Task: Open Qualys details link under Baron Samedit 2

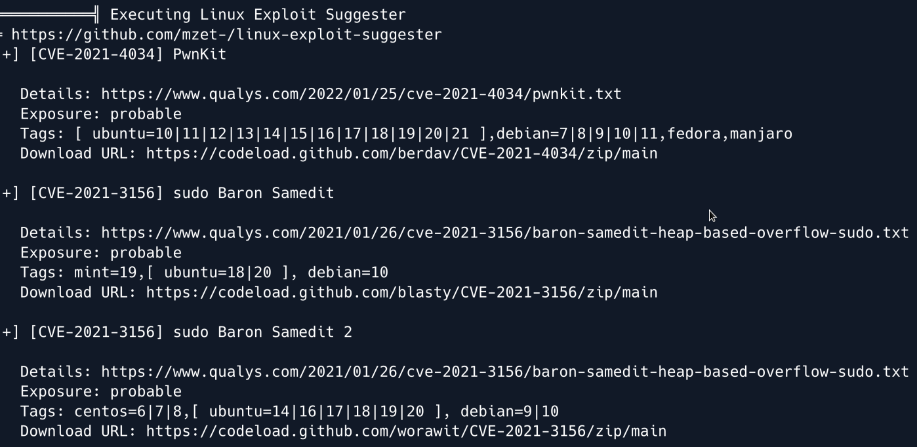Action: click(504, 372)
